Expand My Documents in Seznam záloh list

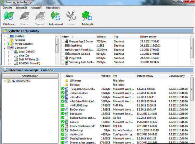[5, 81]
